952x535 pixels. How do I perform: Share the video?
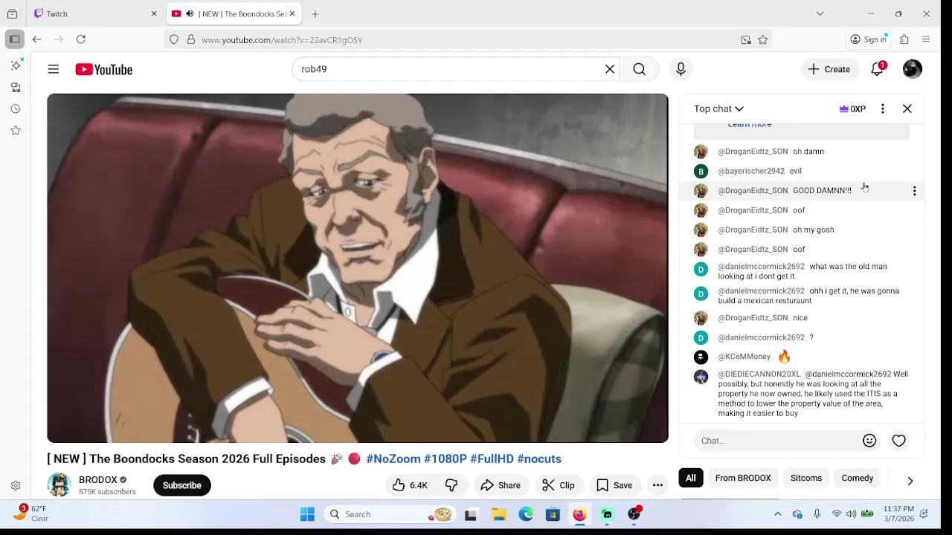pyautogui.click(x=501, y=485)
